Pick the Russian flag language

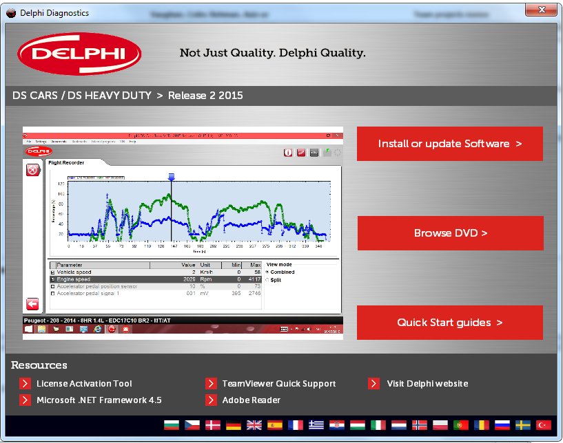[502, 425]
